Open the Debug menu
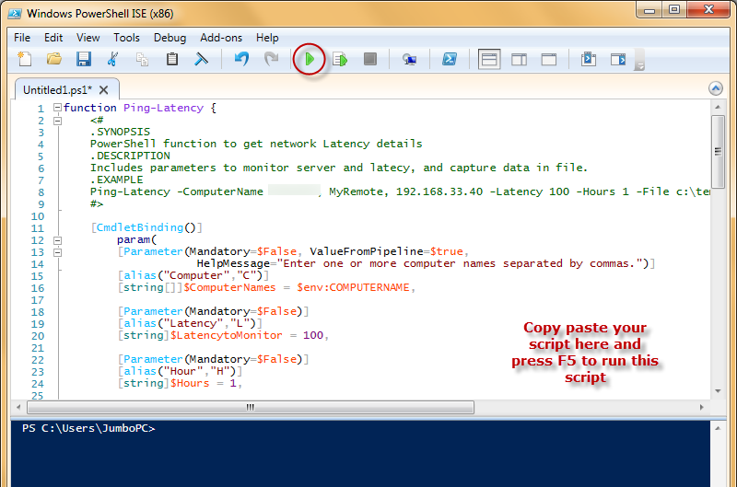This screenshot has width=737, height=487. tap(170, 38)
